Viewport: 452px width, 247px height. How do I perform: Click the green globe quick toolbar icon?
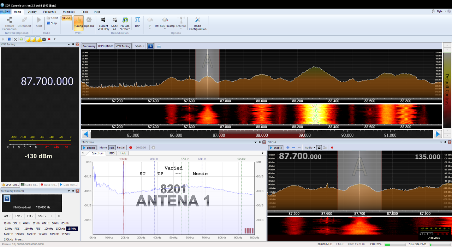tap(21, 39)
